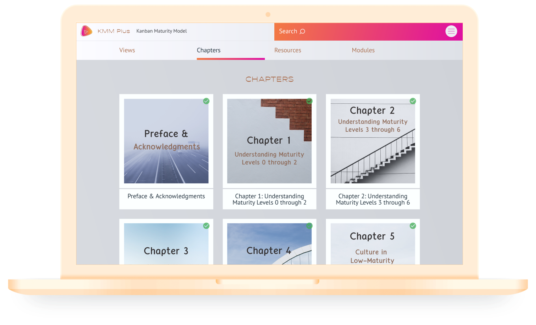This screenshot has height=325, width=536.
Task: Click the Kanban Maturity Model title
Action: pos(162,31)
